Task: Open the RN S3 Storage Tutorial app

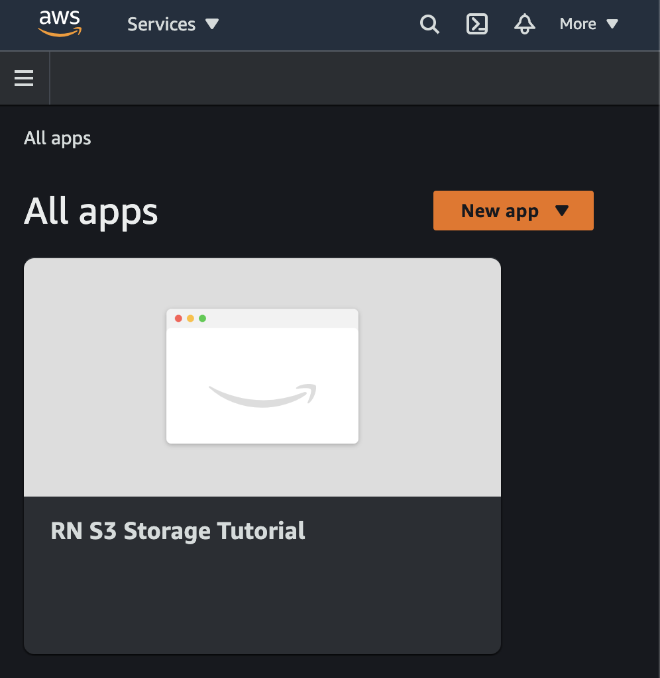Action: [x=178, y=530]
